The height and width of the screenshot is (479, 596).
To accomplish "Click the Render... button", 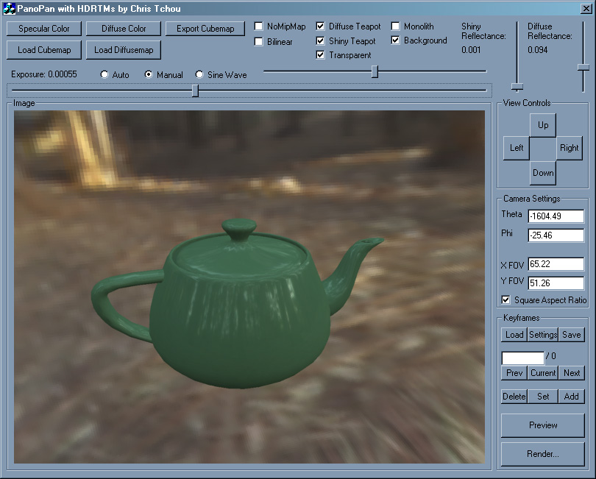I will point(543,454).
